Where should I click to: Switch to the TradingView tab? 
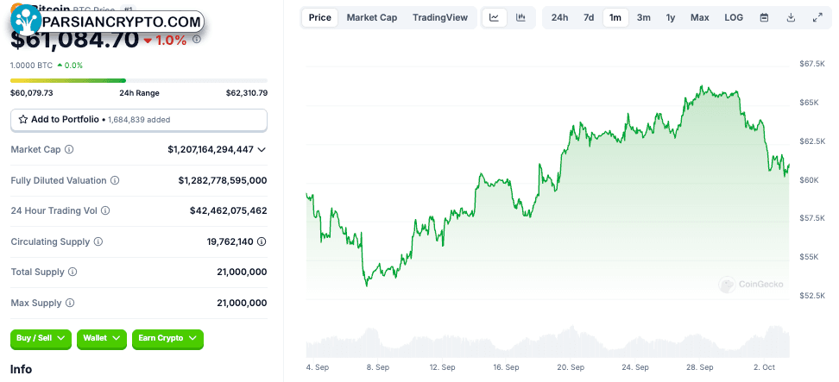pyautogui.click(x=440, y=17)
